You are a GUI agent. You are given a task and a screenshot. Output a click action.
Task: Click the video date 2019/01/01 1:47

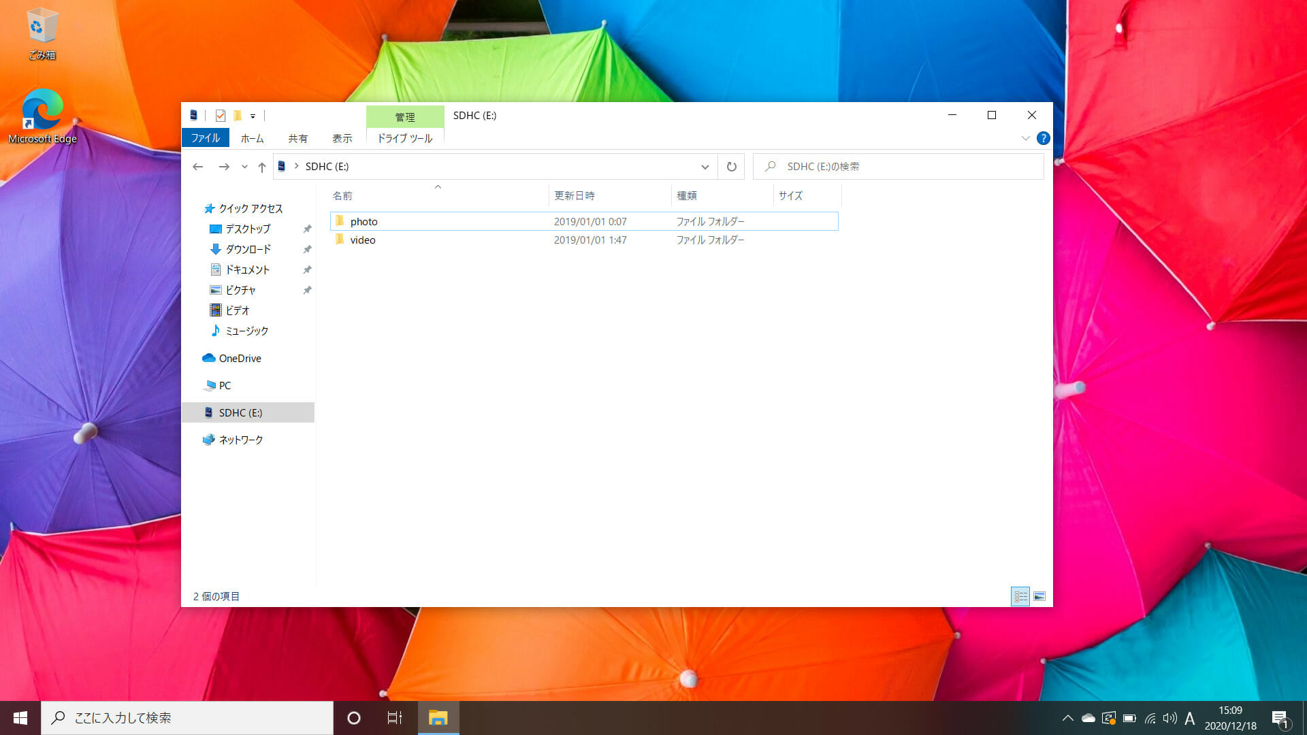click(x=590, y=240)
